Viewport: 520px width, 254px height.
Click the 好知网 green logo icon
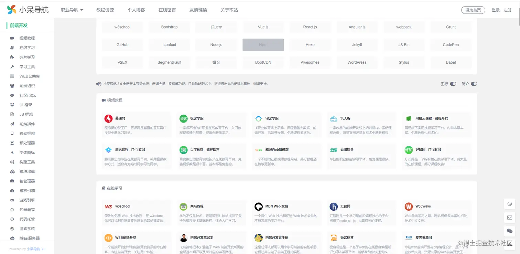[x=409, y=150]
